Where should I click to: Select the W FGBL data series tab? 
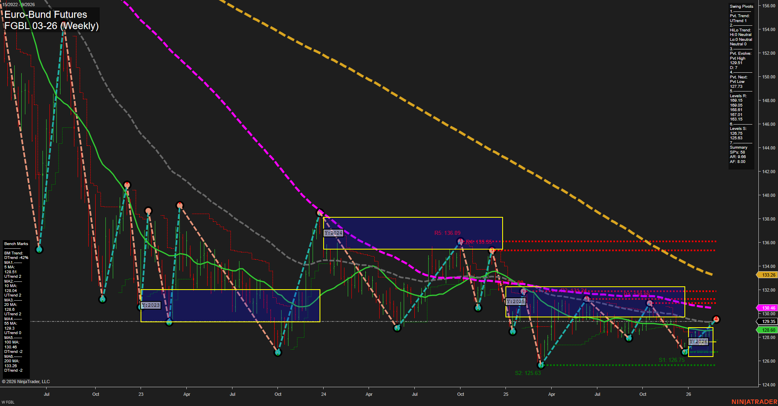coord(9,402)
